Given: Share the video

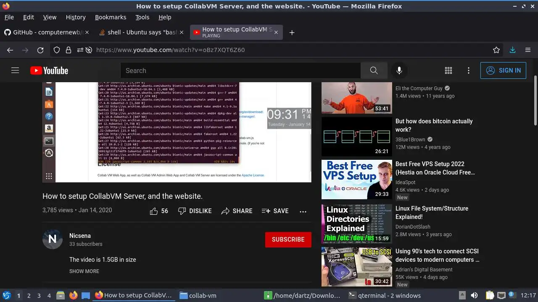Looking at the screenshot, I should pyautogui.click(x=237, y=211).
